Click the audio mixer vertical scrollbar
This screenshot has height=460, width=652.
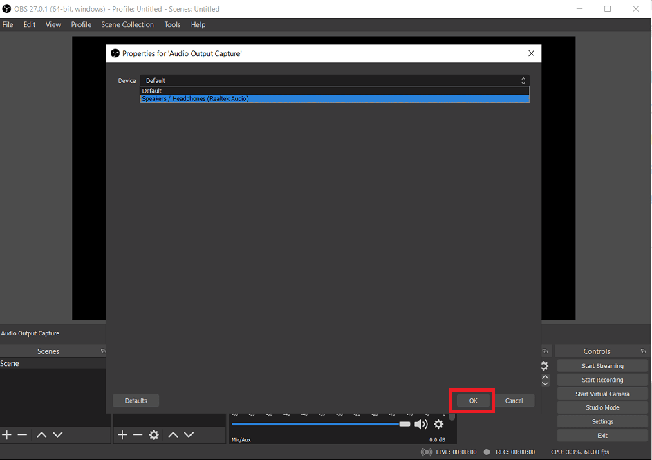coord(452,416)
